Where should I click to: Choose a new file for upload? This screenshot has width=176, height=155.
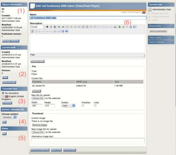tap(38, 98)
